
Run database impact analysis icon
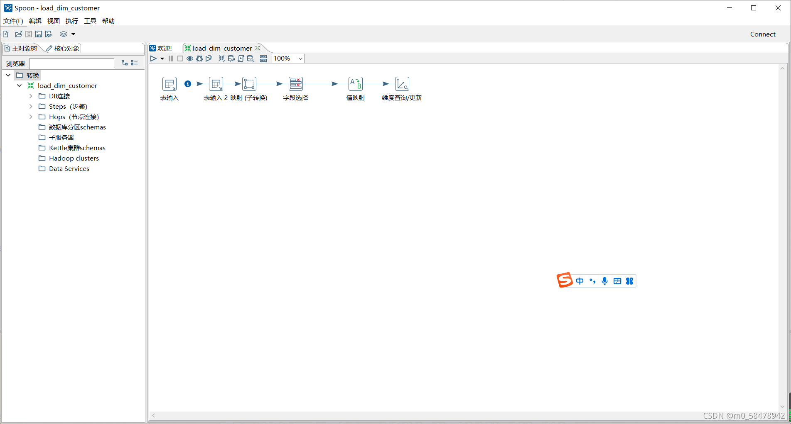231,58
